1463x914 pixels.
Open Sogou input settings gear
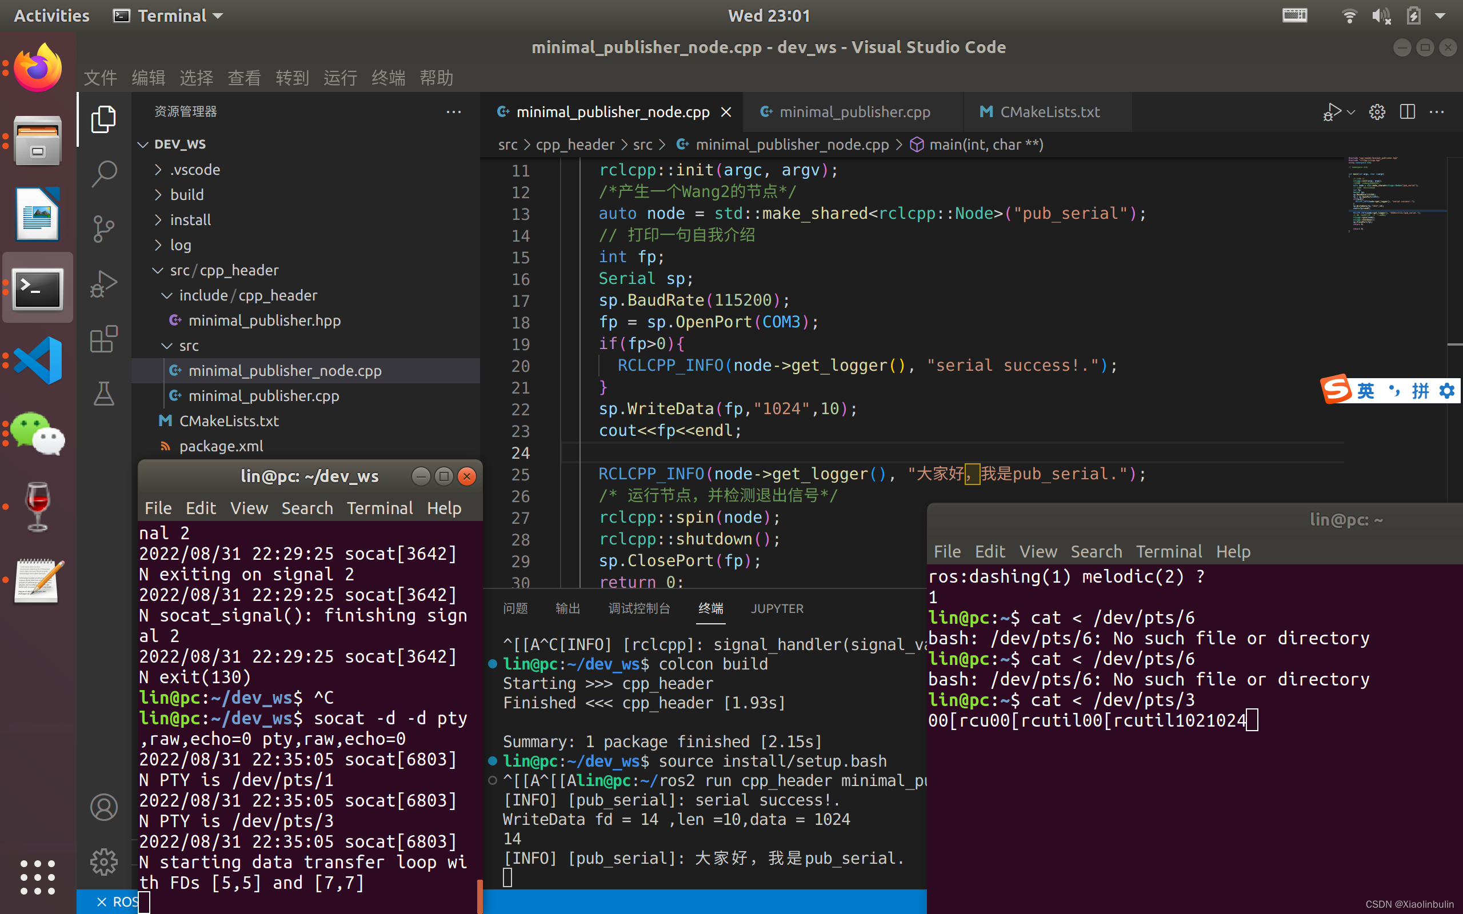tap(1447, 391)
